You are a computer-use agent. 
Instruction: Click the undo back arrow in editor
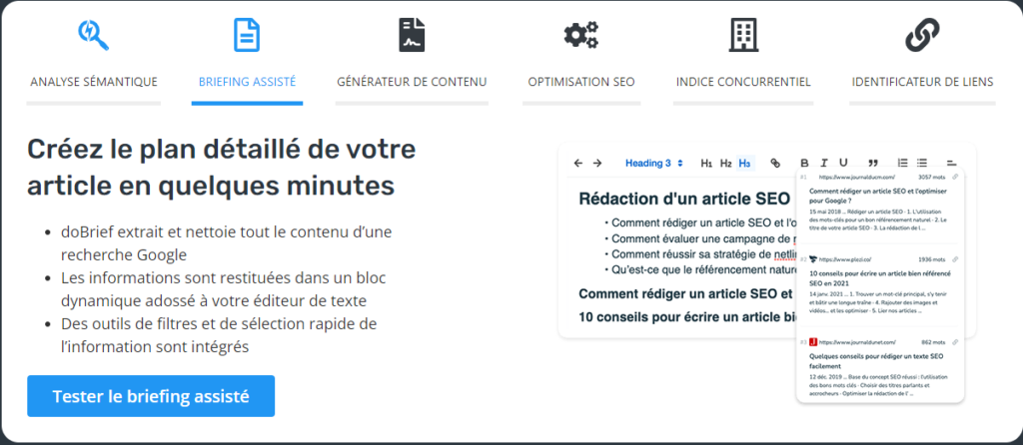click(577, 163)
